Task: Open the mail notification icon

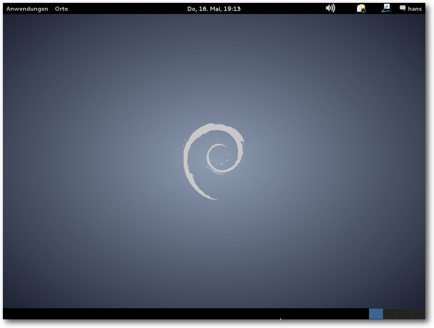Action: pos(361,8)
